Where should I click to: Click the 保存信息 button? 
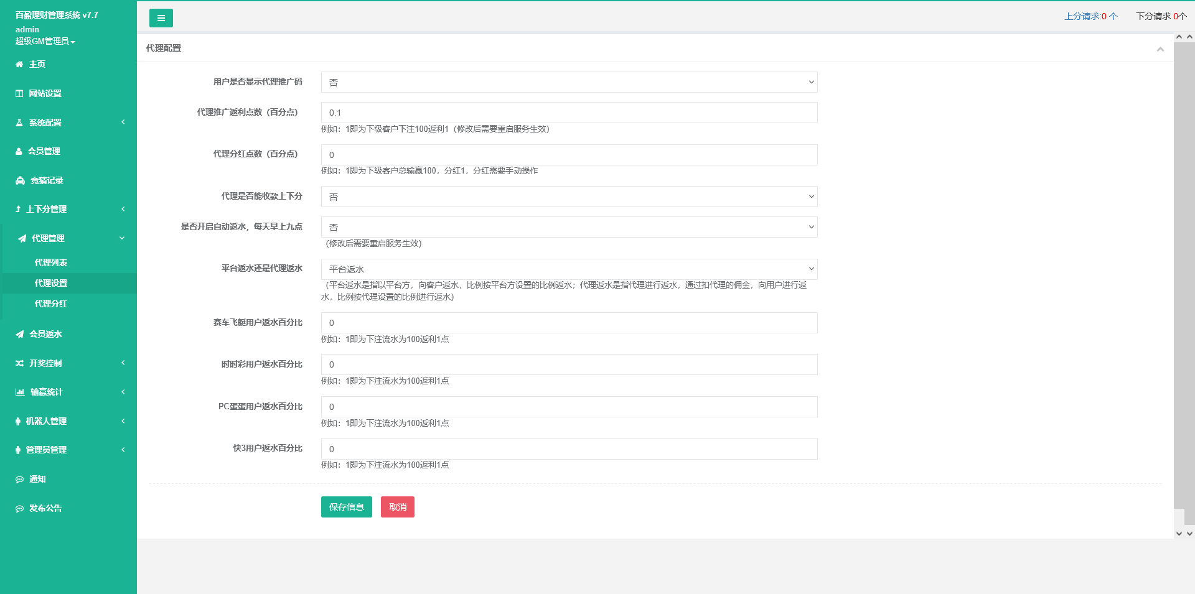click(x=346, y=507)
